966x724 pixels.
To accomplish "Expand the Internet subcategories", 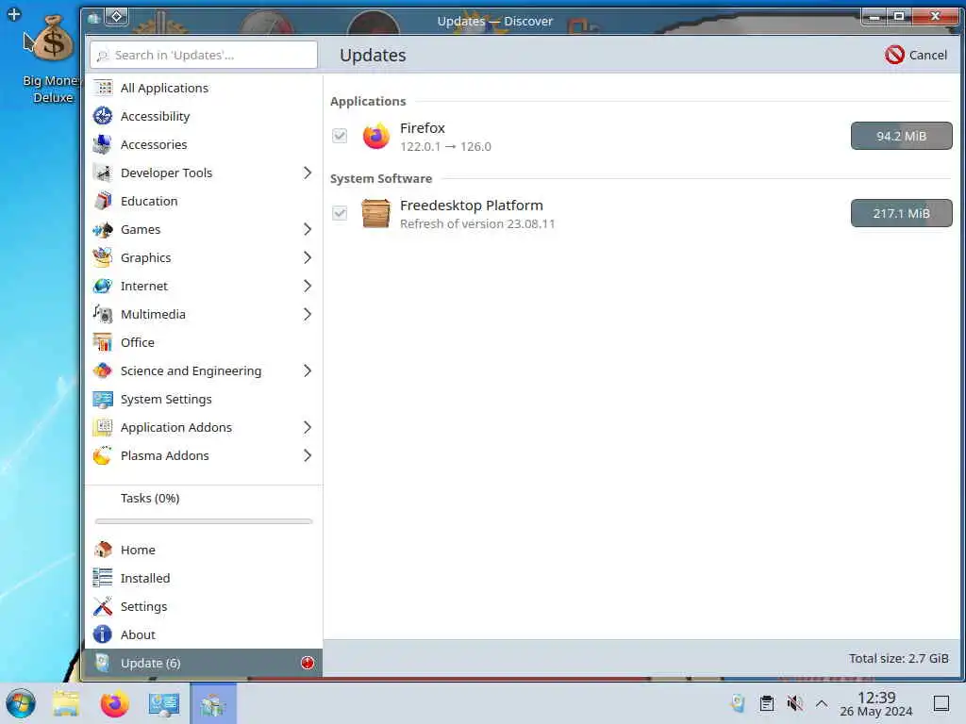I will click(307, 286).
